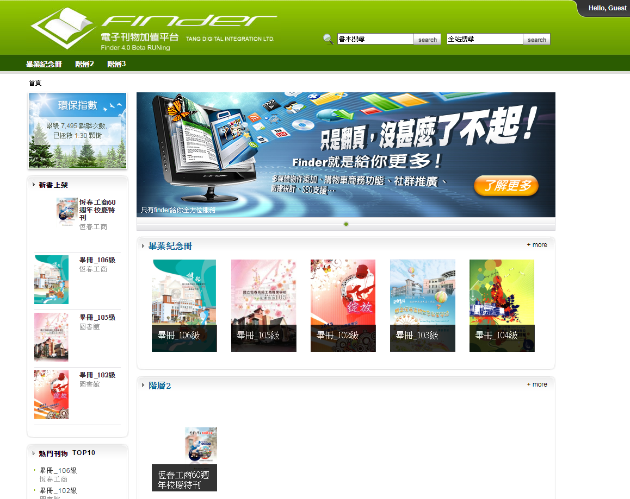
Task: Click the 首頁 breadcrumb link
Action: [35, 83]
